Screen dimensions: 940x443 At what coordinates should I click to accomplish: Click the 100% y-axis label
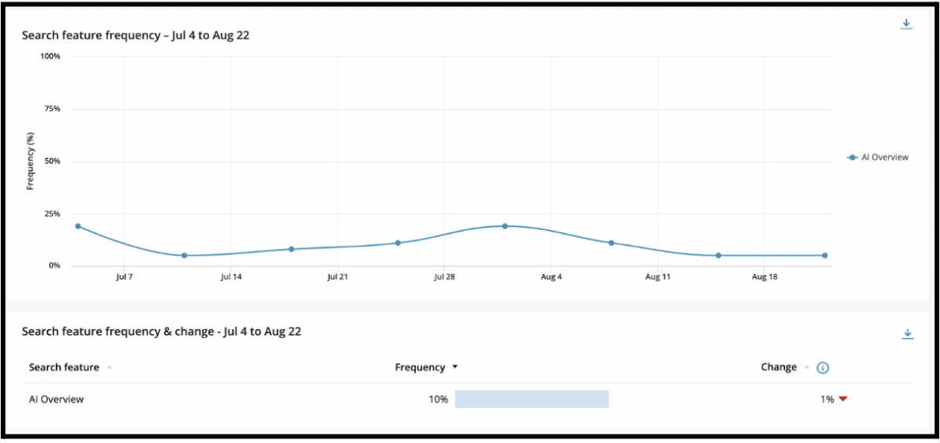click(x=50, y=56)
